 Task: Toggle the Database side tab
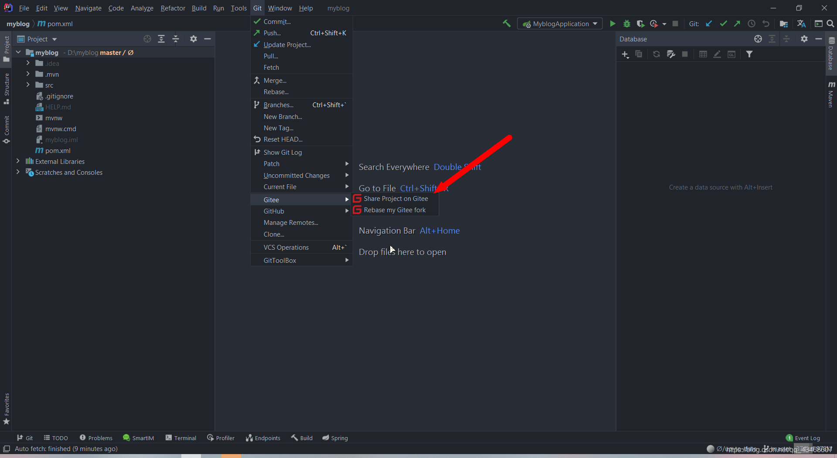tap(831, 54)
